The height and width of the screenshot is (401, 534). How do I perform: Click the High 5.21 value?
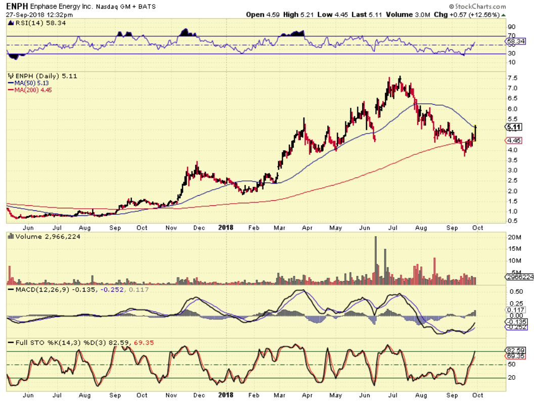(x=298, y=15)
